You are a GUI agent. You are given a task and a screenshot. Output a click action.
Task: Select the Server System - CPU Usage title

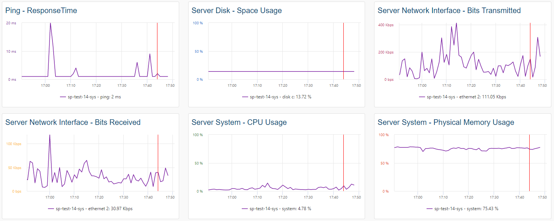pyautogui.click(x=239, y=123)
